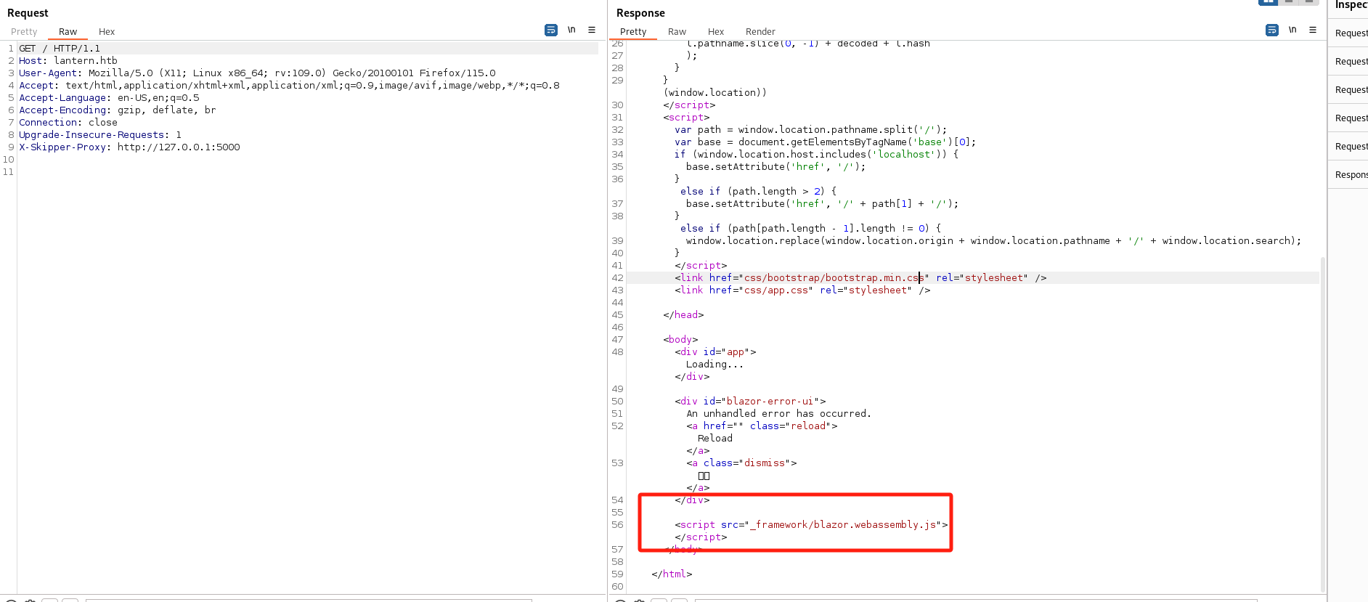
Task: Expand the Response row in Inspector
Action: click(x=1351, y=175)
